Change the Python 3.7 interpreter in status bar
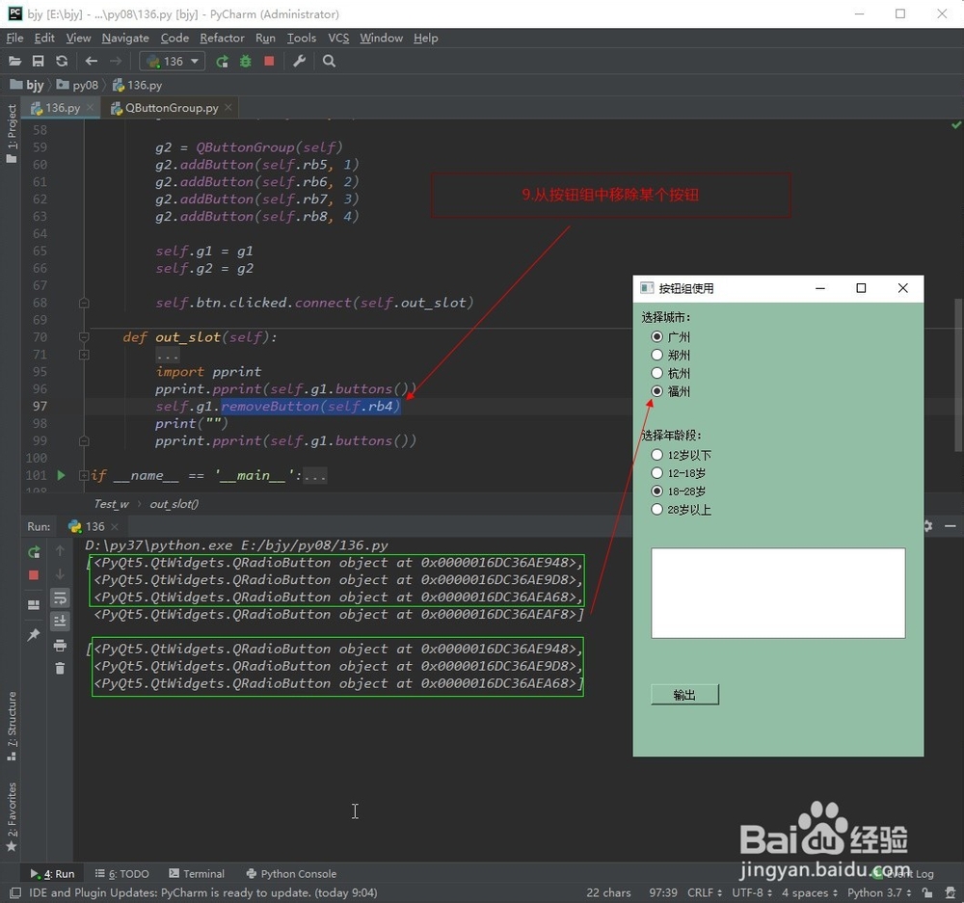This screenshot has width=964, height=903. pos(878,892)
